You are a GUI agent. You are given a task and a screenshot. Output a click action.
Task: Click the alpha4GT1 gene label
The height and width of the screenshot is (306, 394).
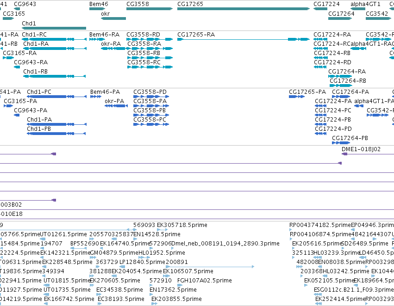coord(365,4)
